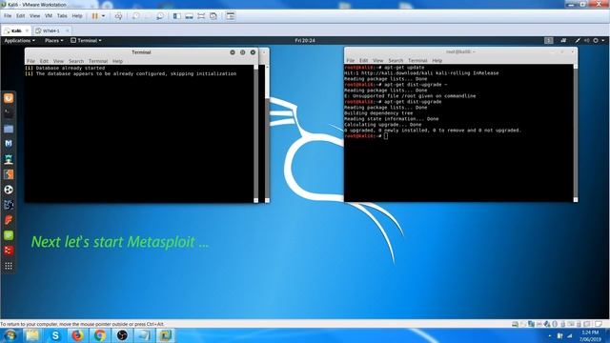Click VMware status bar message log icon
Screen dimensions: 610x343
point(598,324)
